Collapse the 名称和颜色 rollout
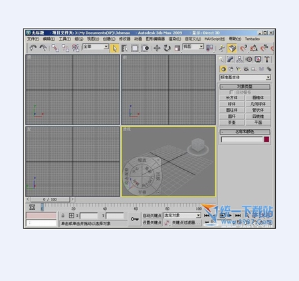Screen dimensions: 299x281 pos(245,132)
